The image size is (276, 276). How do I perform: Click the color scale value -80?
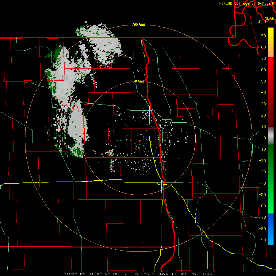(262, 229)
